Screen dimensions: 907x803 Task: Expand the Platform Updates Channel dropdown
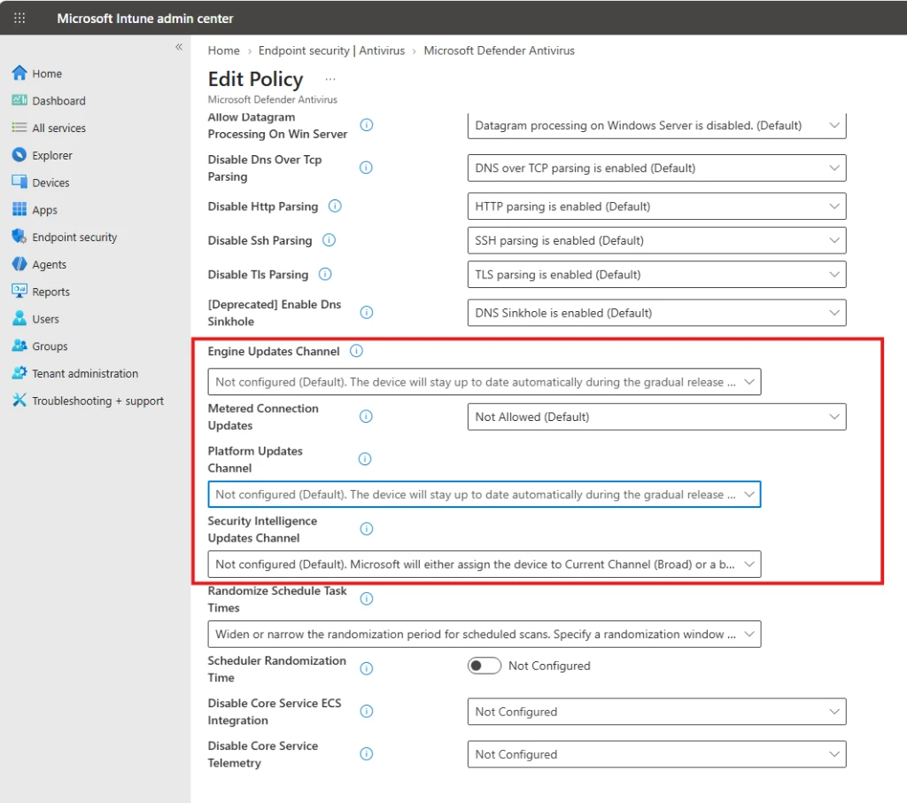485,495
